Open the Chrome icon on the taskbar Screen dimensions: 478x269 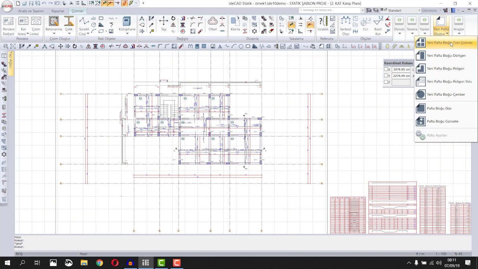click(x=99, y=263)
